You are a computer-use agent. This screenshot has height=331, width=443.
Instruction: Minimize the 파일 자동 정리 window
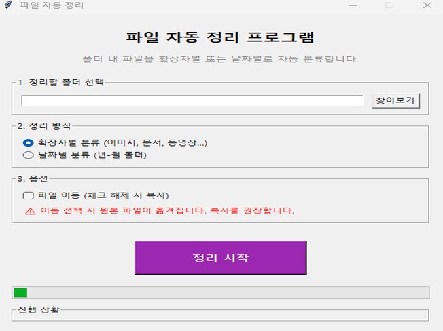pos(353,5)
